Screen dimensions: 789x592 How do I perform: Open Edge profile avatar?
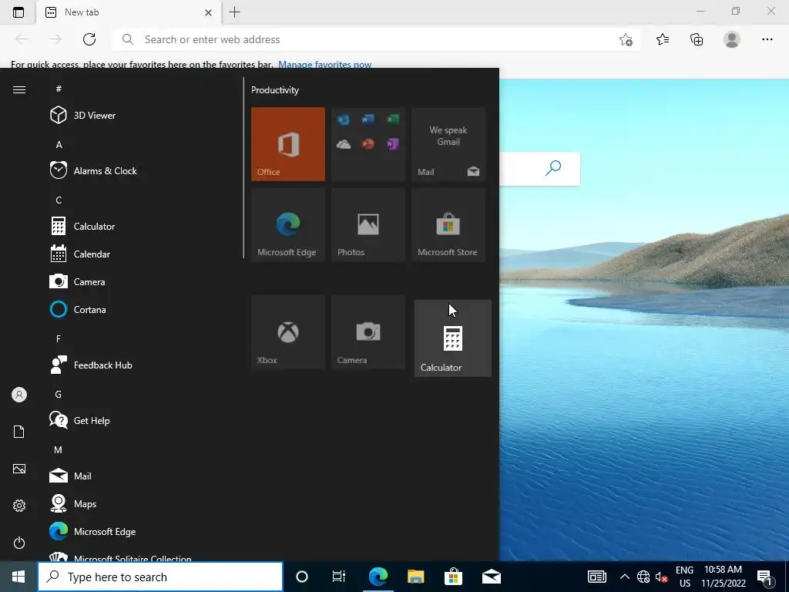click(732, 39)
